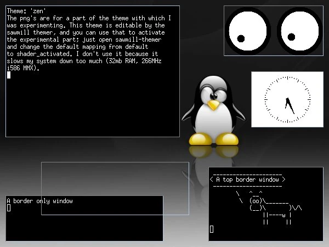329x247 pixels.
Task: Click the line "the experimental part; just open sawmill-themer"
Action: pos(84,40)
